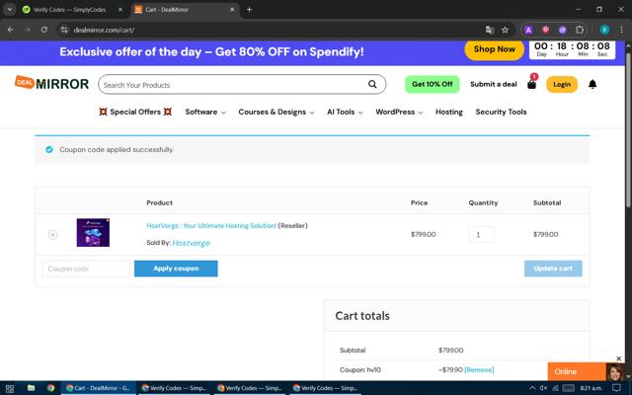Click the Update cart button
Image resolution: width=632 pixels, height=395 pixels.
click(x=553, y=269)
